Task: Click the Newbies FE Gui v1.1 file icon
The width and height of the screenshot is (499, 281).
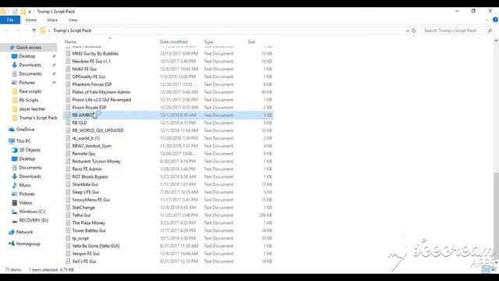Action: click(68, 61)
